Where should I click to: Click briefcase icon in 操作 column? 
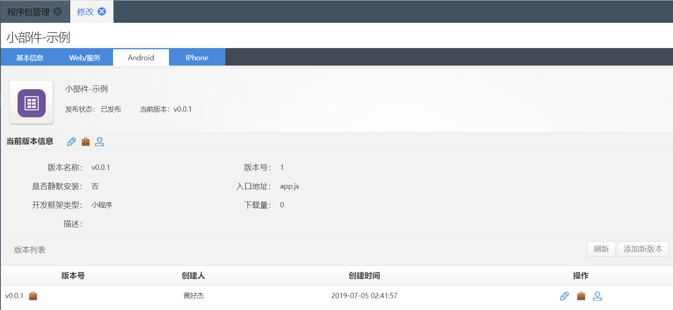[x=581, y=296]
